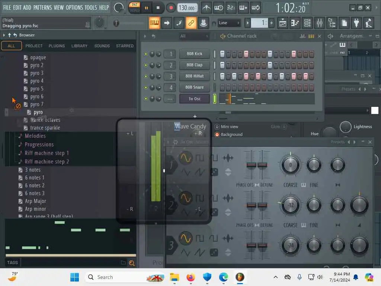Toggle first step of 808 Snare row
This screenshot has height=286, width=381.
pos(222,87)
